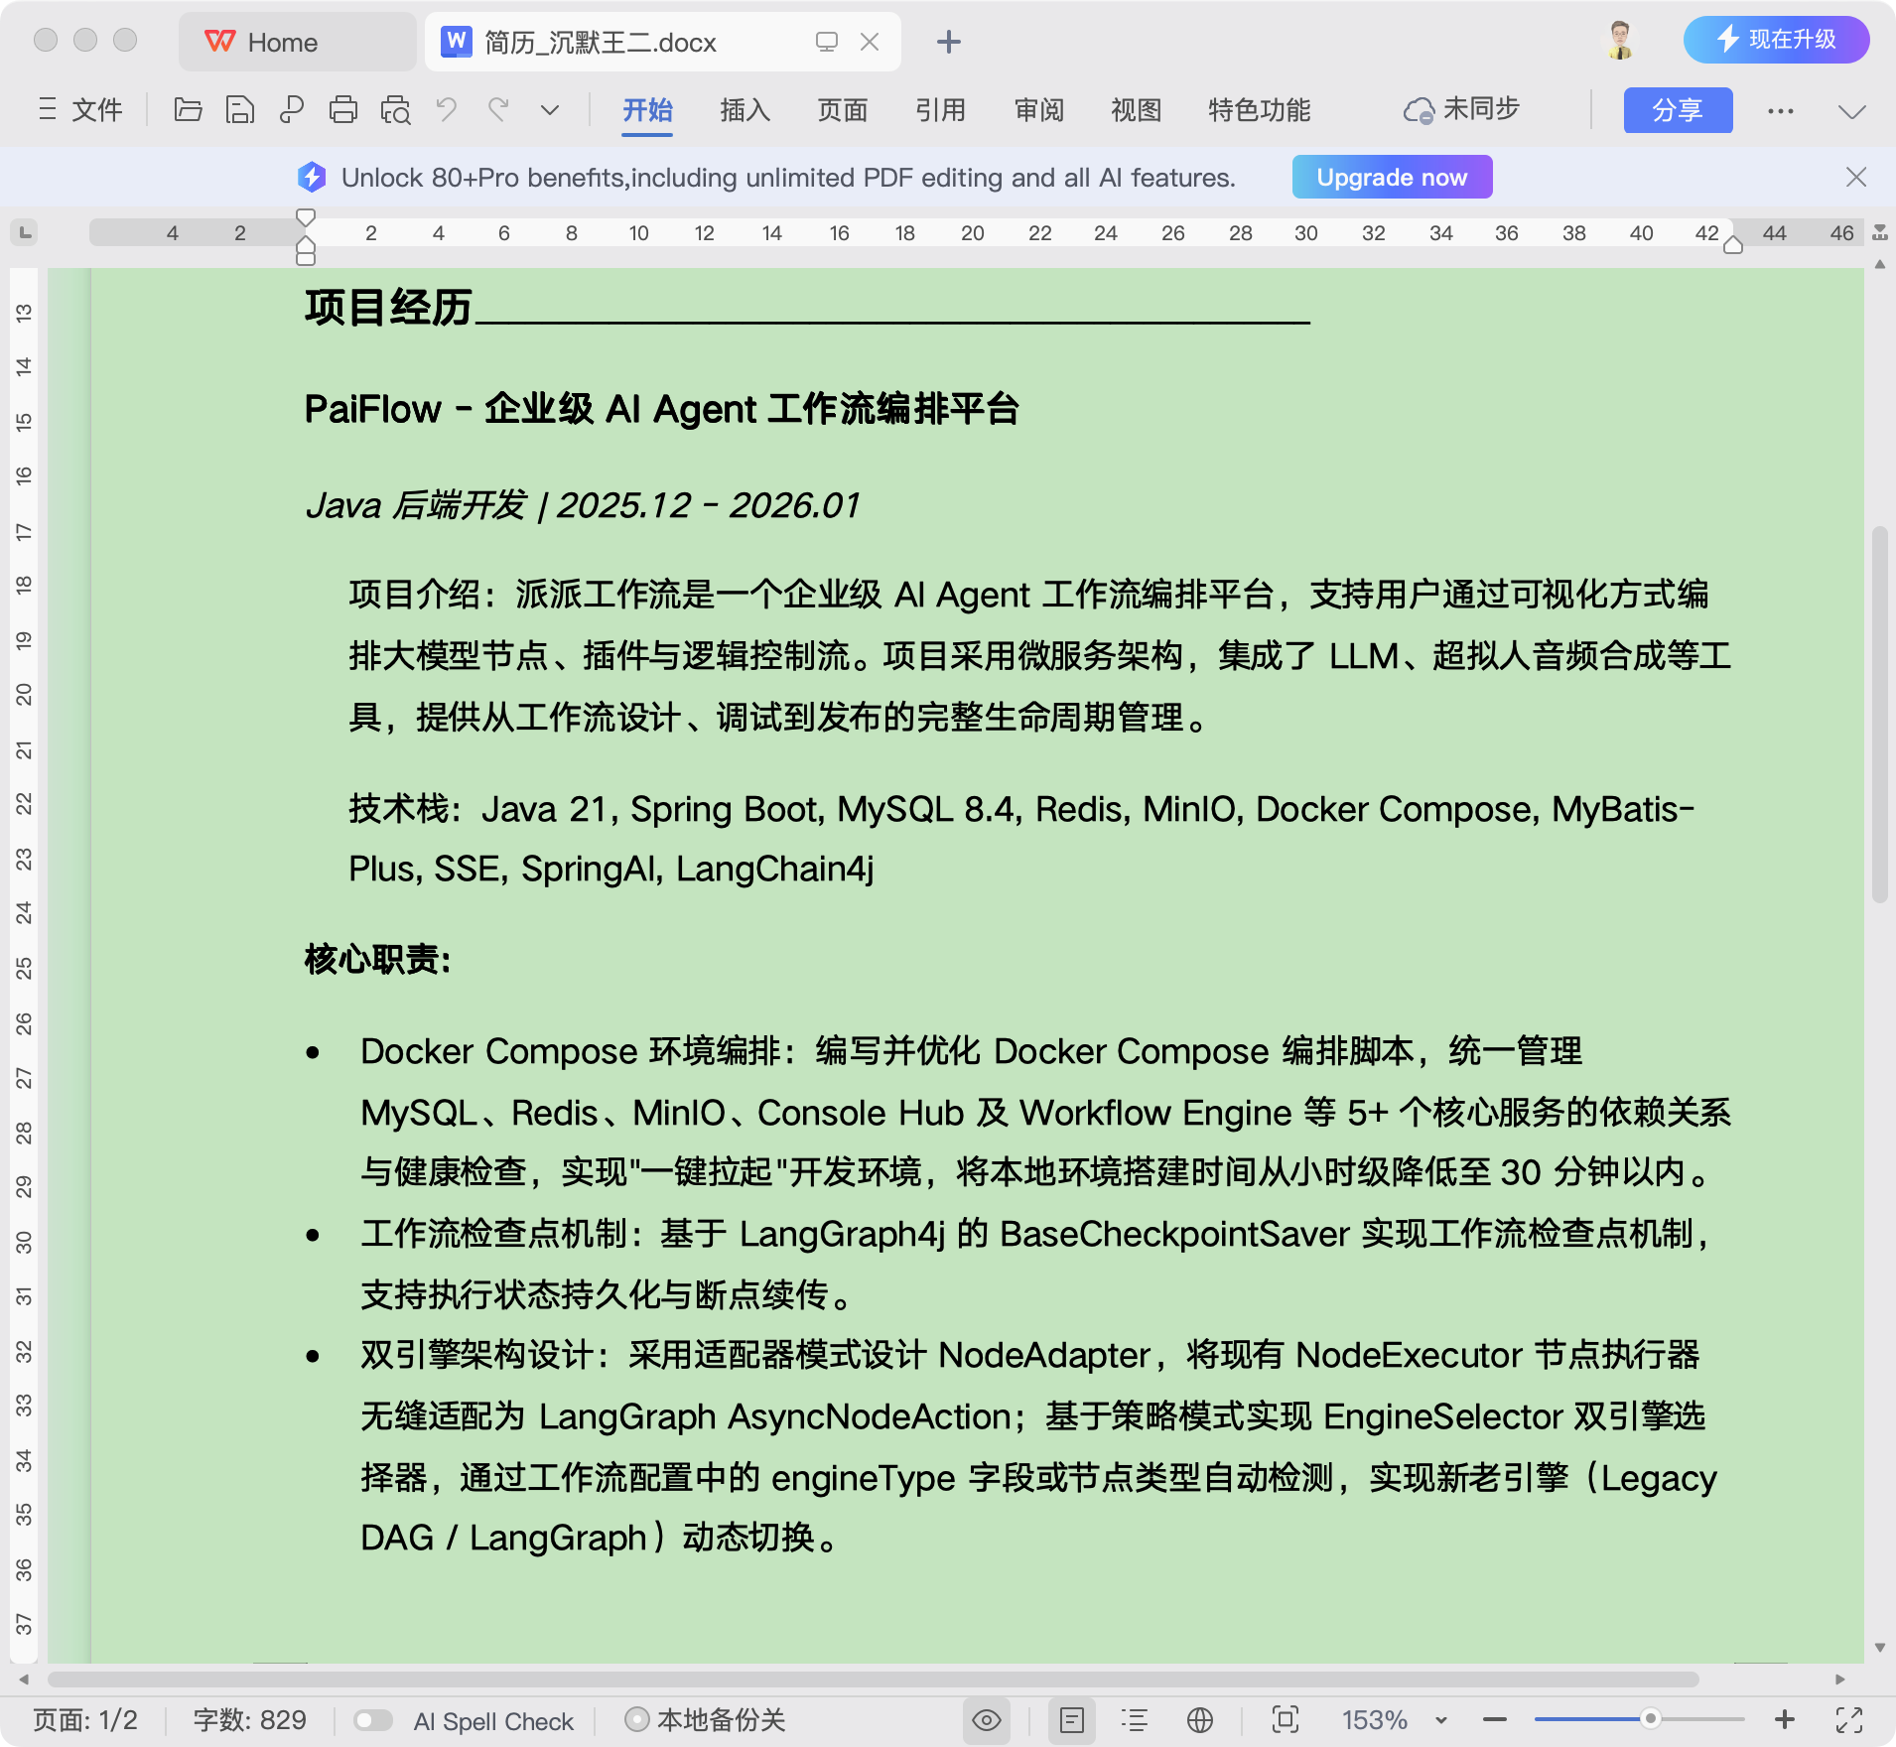Click the open file folder icon

[x=188, y=109]
